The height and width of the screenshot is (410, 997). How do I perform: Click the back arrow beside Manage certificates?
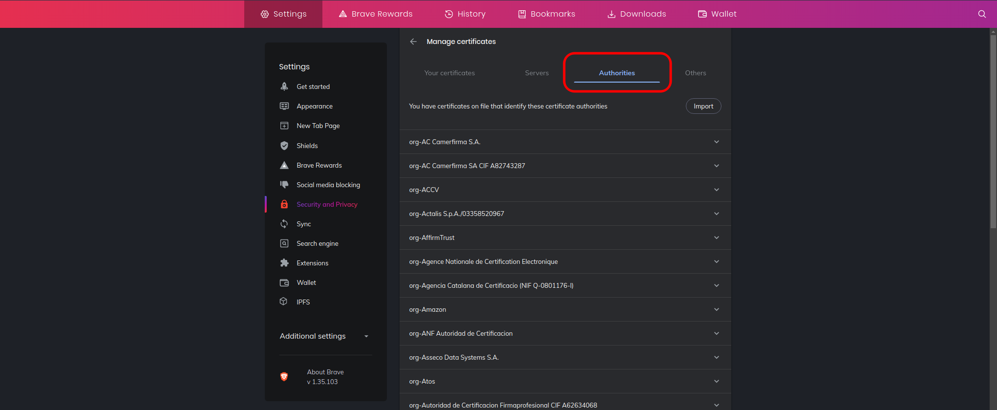(413, 42)
